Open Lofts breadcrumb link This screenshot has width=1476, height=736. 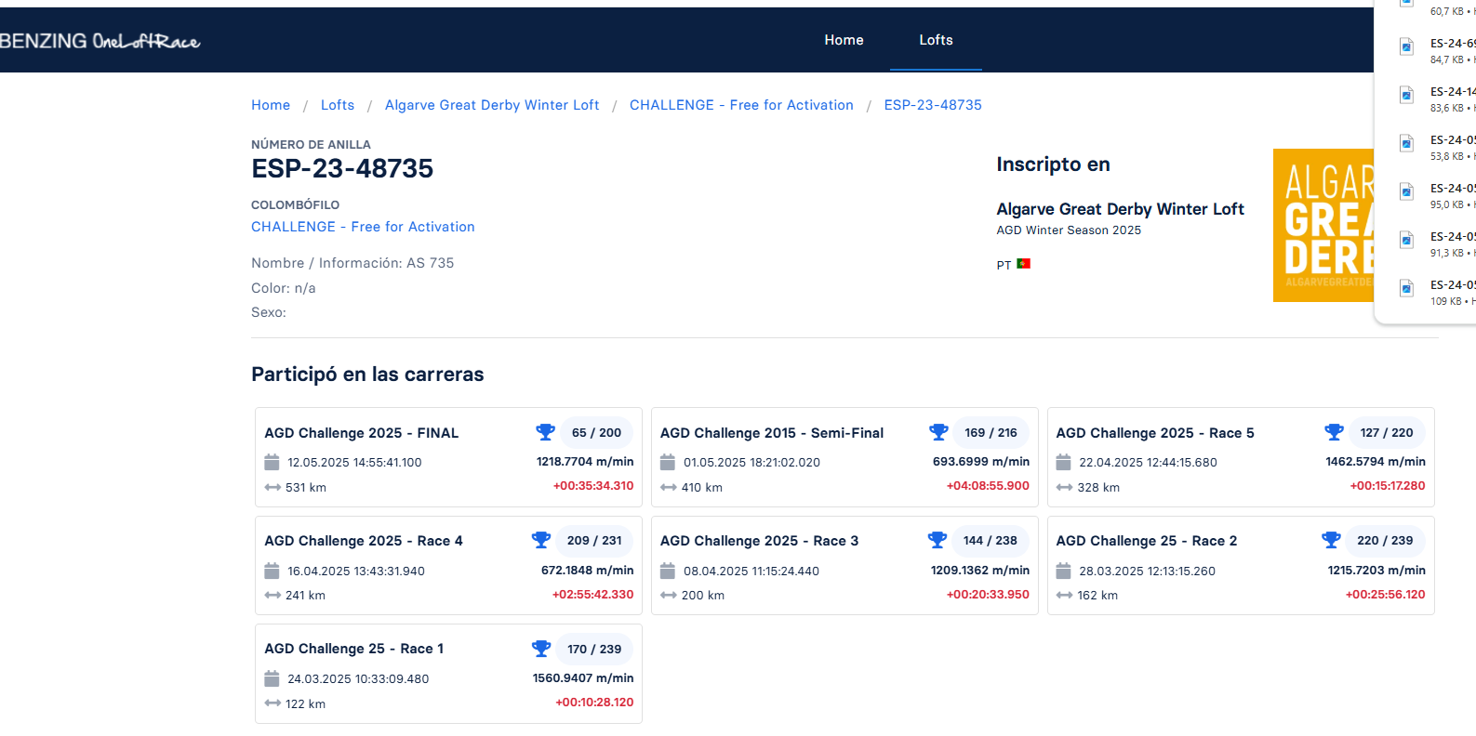(x=338, y=105)
